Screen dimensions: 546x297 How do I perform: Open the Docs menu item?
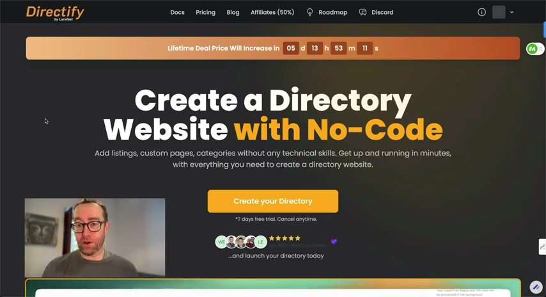[177, 12]
